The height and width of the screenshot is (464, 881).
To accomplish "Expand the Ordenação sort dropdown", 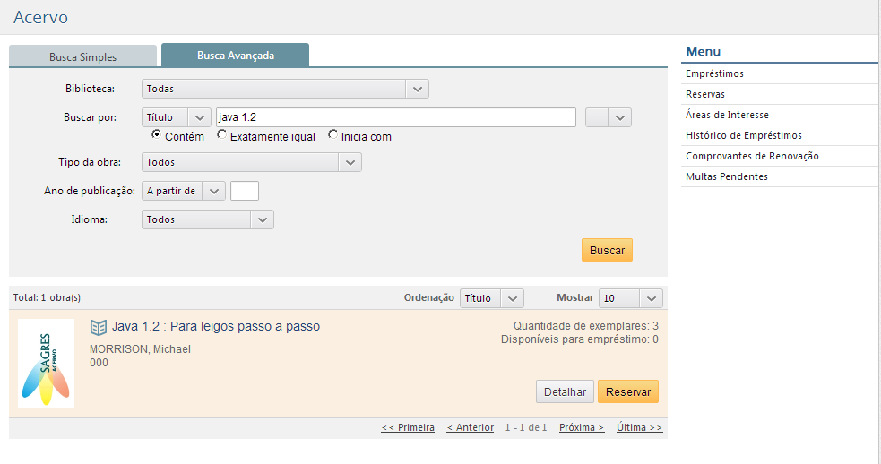I will [x=491, y=298].
